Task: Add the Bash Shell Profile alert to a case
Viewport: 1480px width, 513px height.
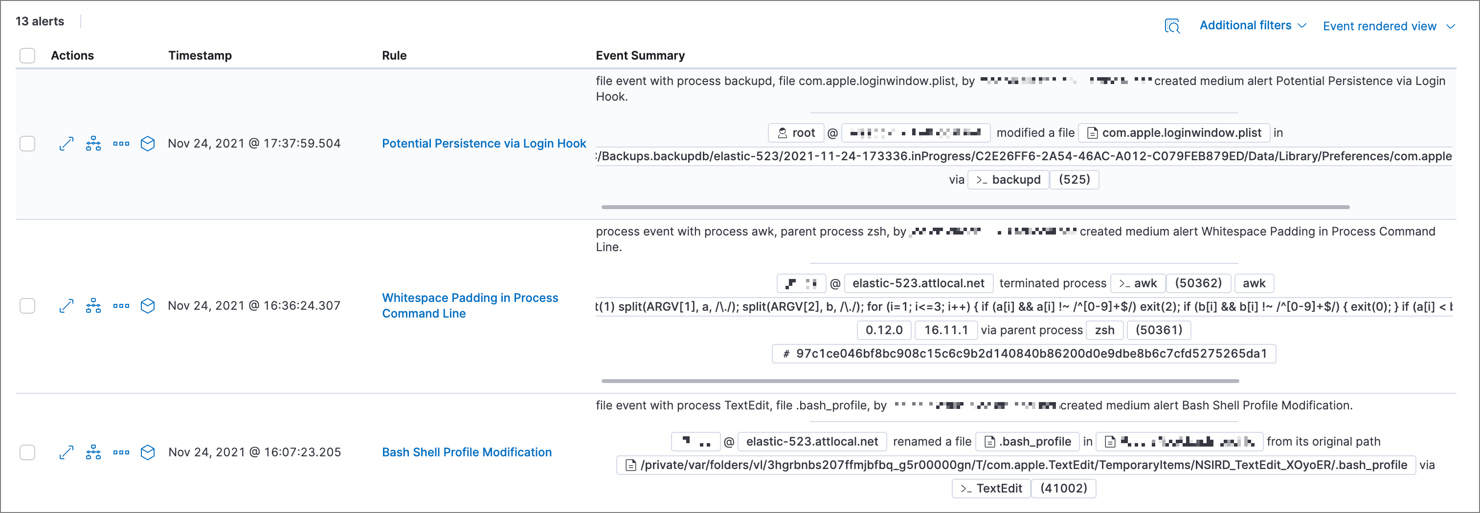Action: pos(148,452)
